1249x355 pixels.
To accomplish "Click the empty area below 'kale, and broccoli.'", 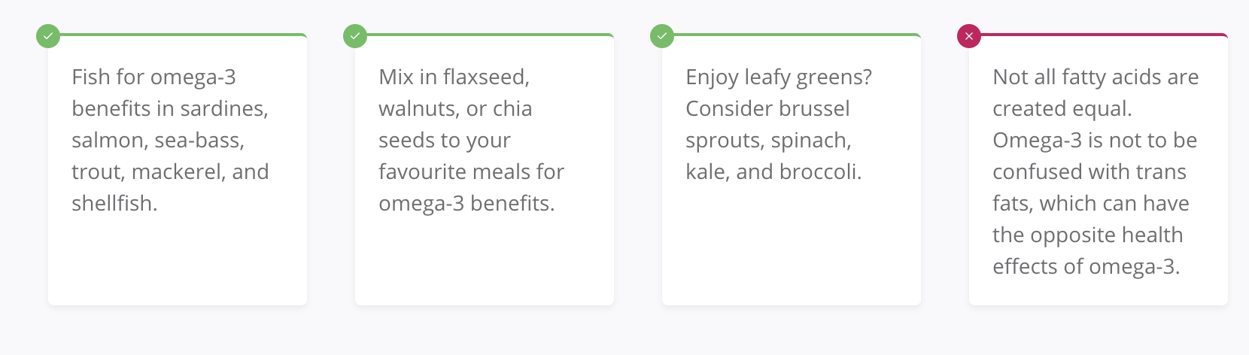I will point(792,244).
